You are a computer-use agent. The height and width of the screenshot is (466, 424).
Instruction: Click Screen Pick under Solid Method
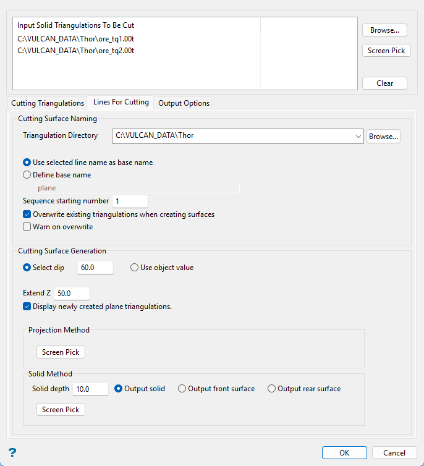[x=61, y=410]
